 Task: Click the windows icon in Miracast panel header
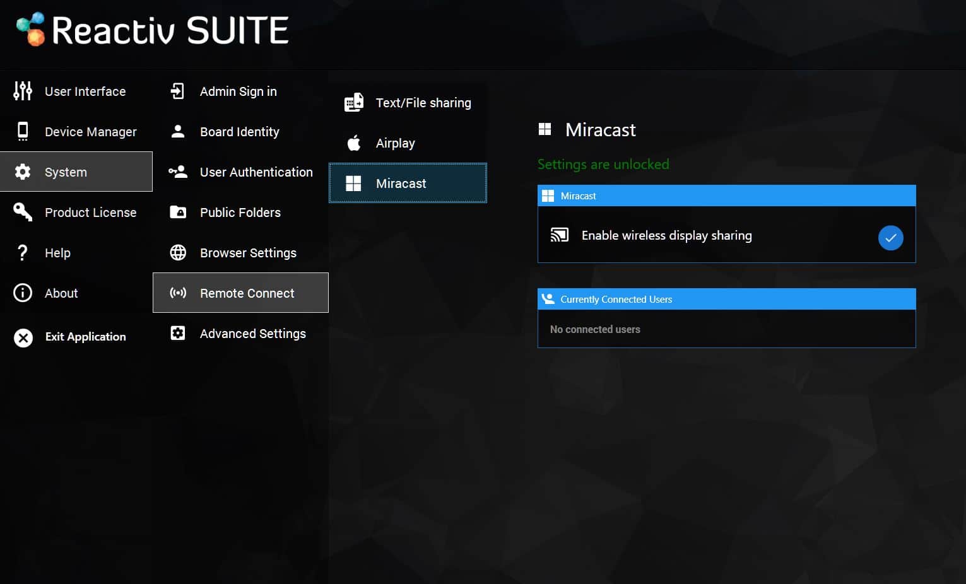[548, 196]
